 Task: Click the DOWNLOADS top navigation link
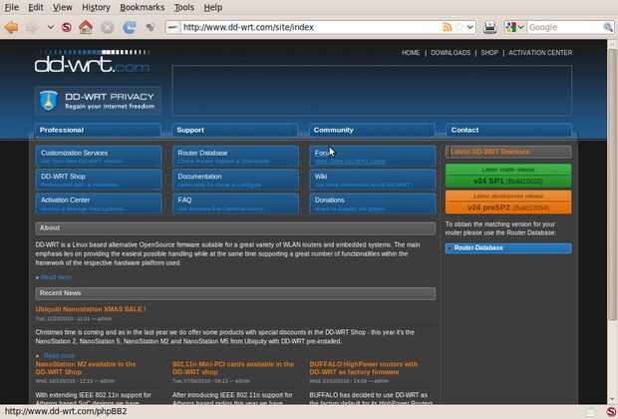coord(451,53)
